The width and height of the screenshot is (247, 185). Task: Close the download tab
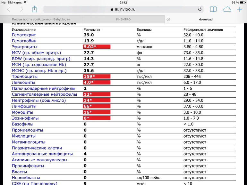pos(168,19)
